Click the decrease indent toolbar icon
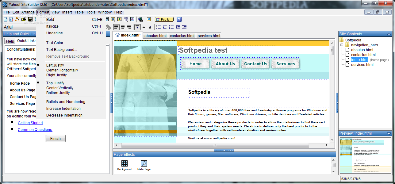Image resolution: width=395 pixels, height=184 pixels. tap(178, 27)
